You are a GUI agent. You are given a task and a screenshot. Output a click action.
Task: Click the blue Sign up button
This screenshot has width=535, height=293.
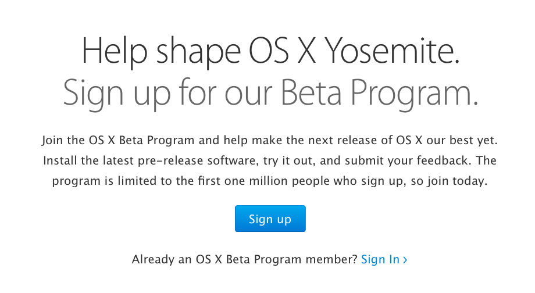[270, 219]
